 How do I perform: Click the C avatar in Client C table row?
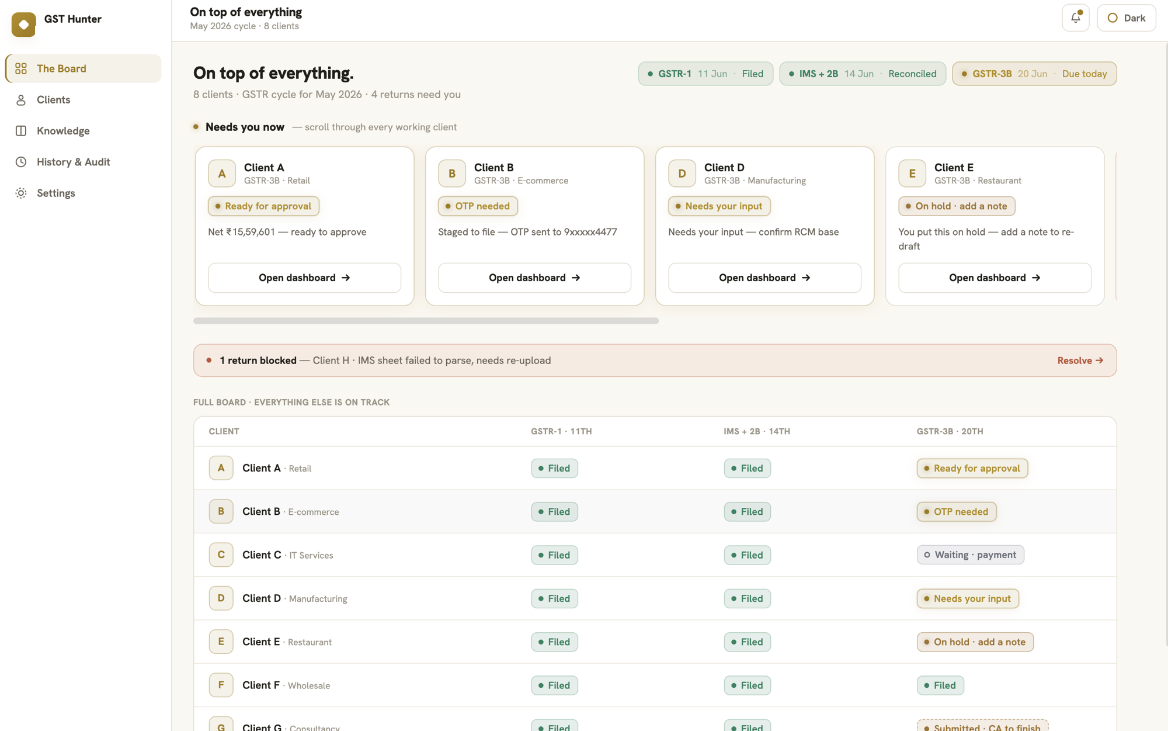coord(221,555)
